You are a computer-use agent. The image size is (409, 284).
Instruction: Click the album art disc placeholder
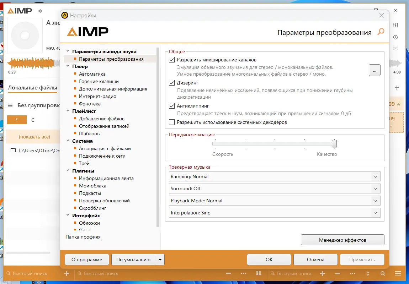tap(25, 35)
